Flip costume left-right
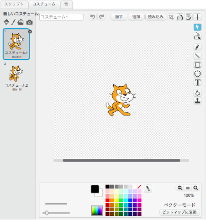This screenshot has width=206, height=220. (x=180, y=17)
